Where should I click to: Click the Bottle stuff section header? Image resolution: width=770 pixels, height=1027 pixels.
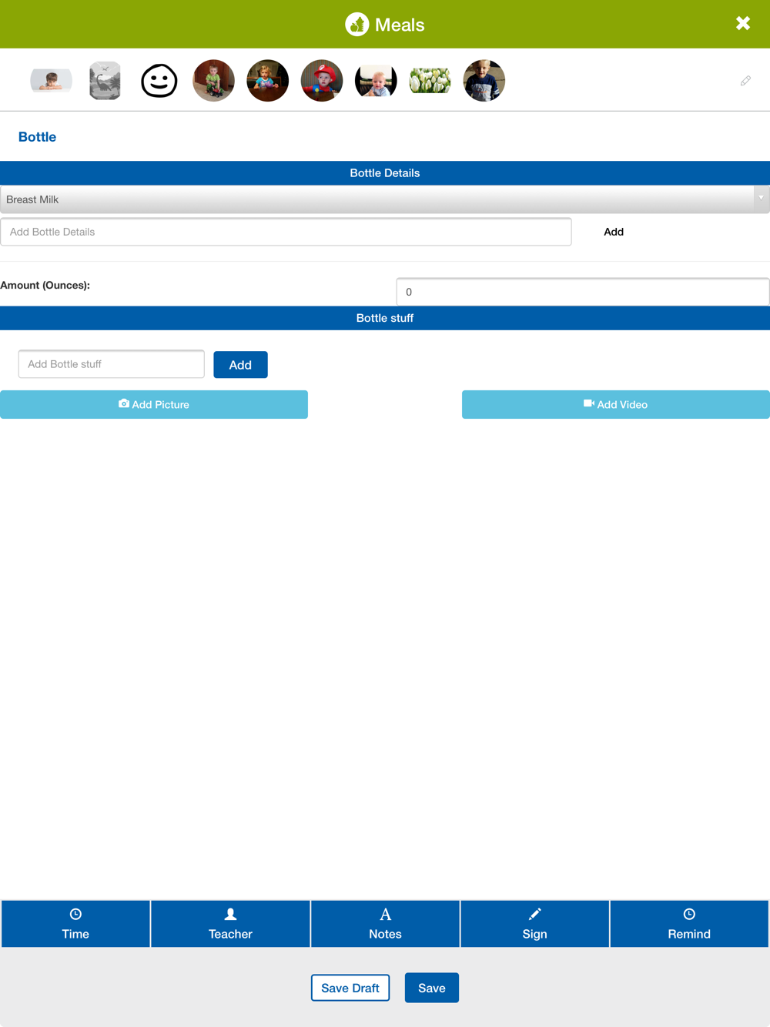(x=385, y=318)
